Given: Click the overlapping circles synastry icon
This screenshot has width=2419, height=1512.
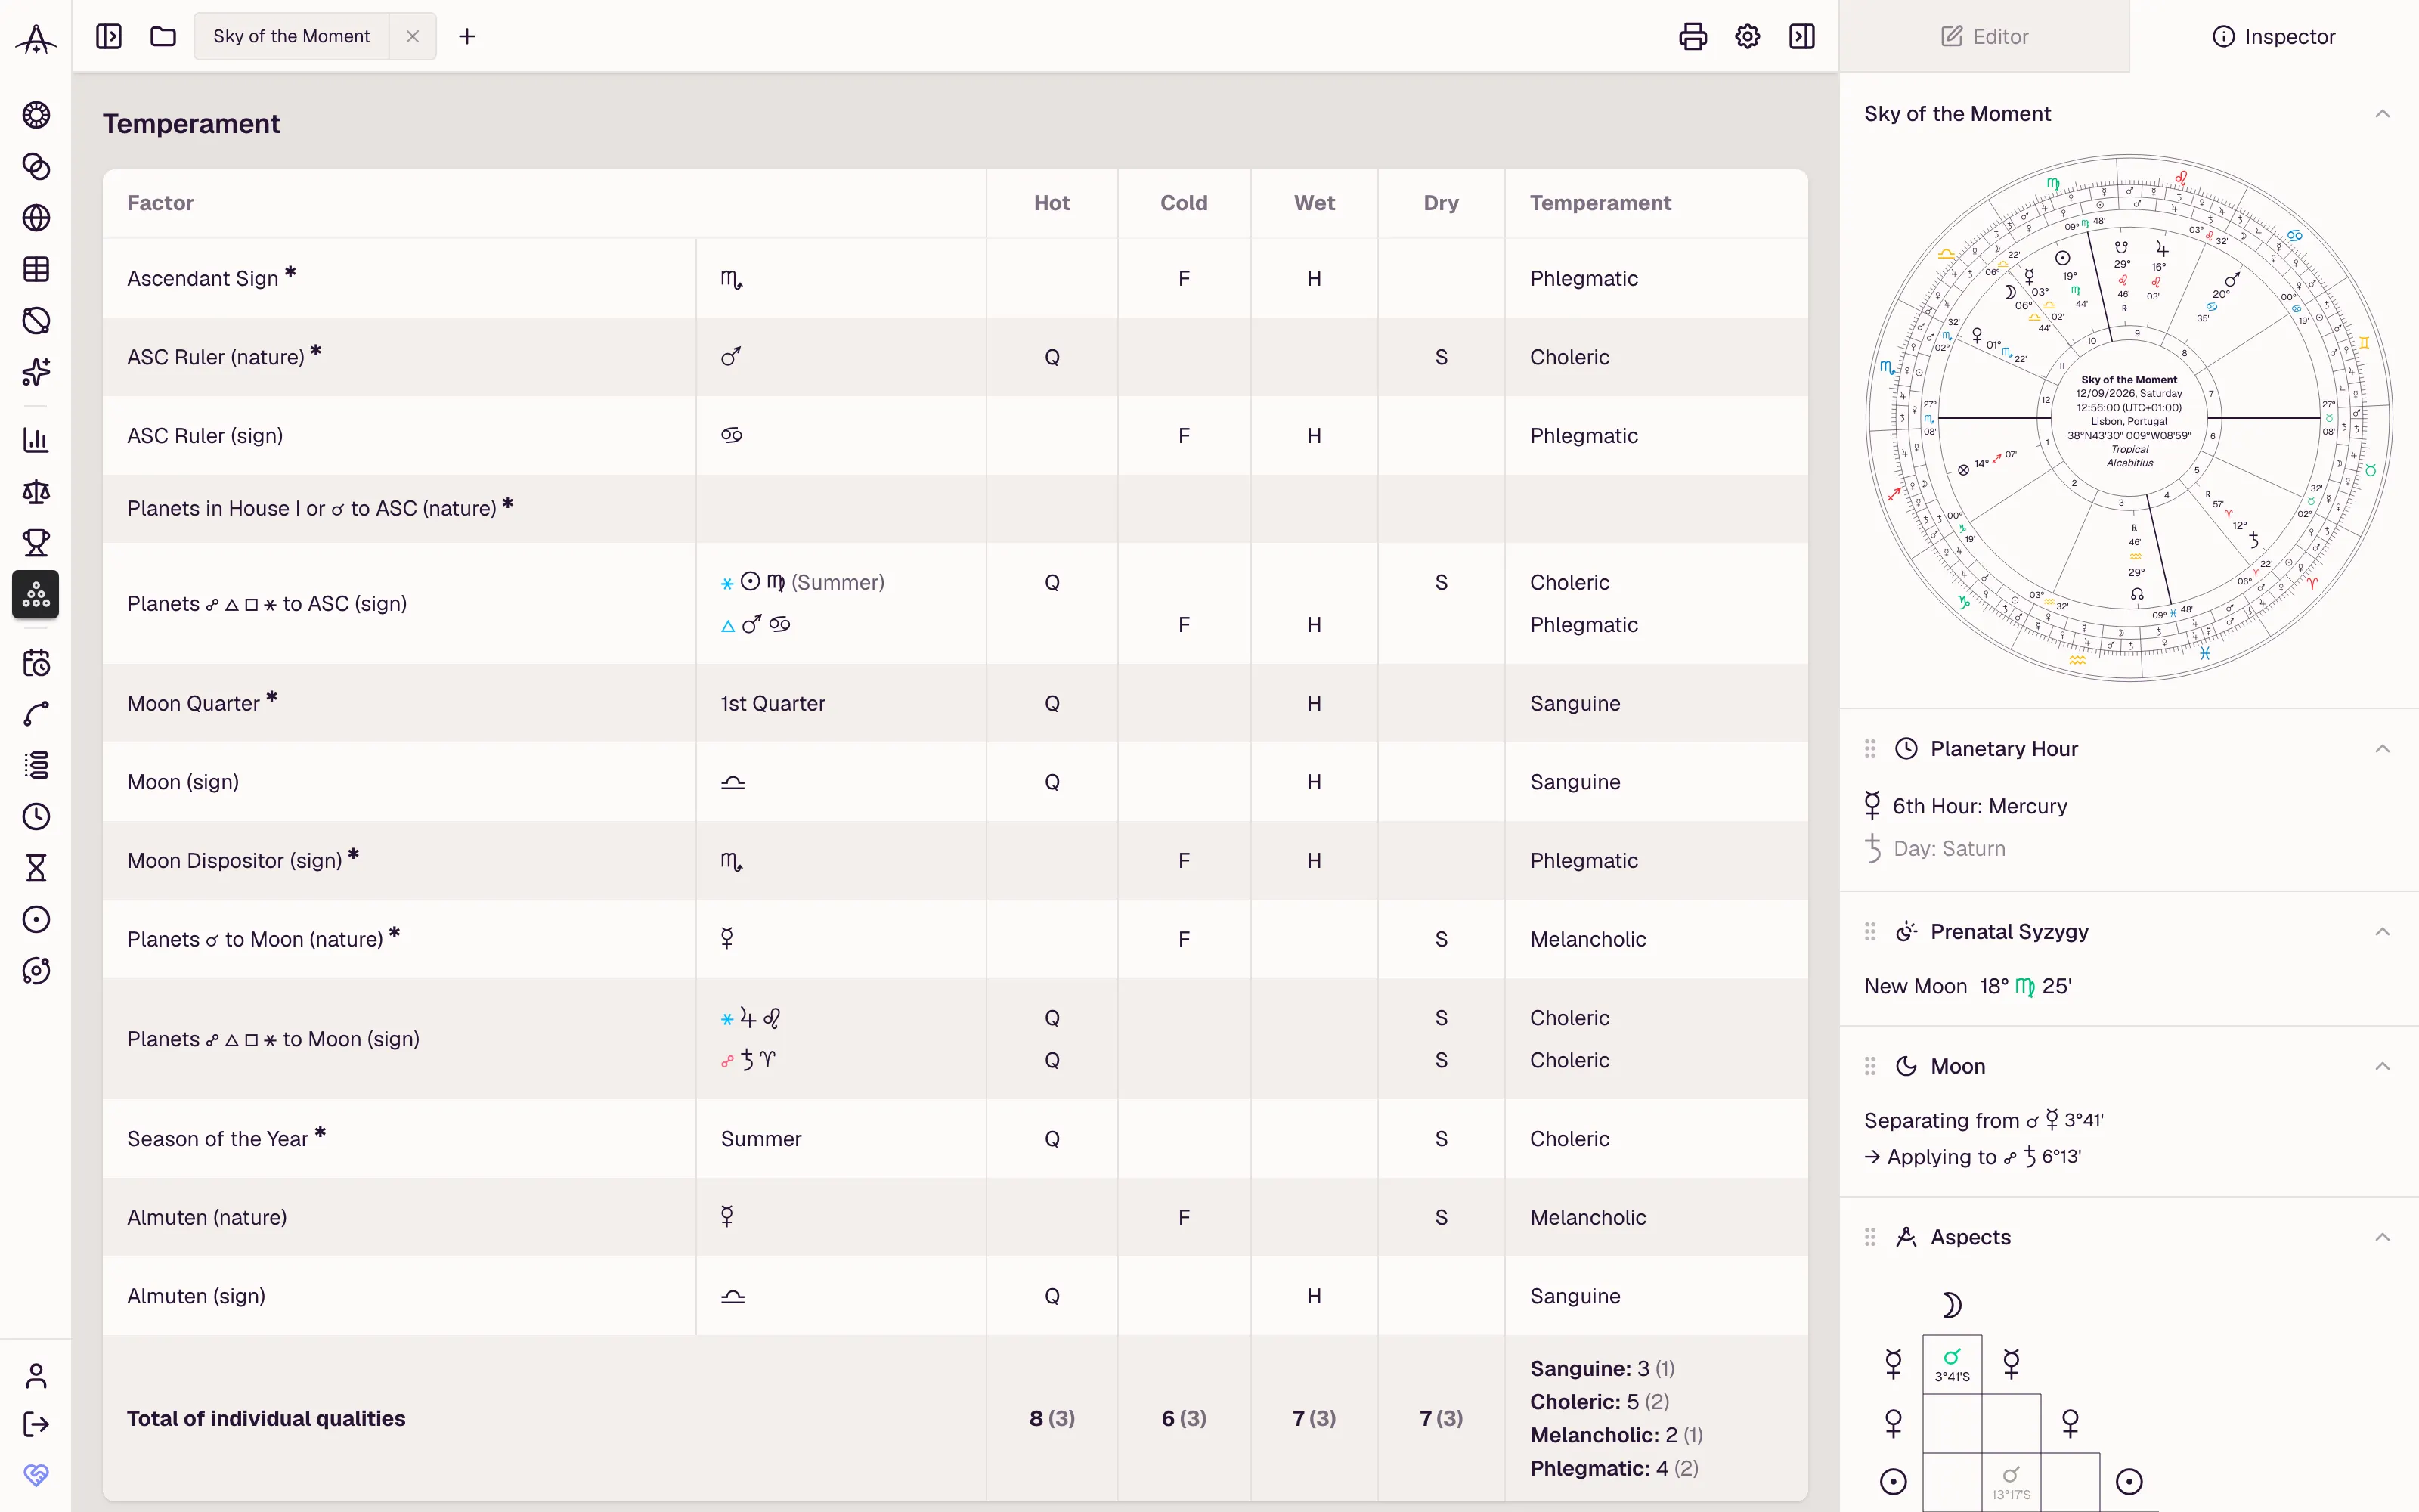Looking at the screenshot, I should 36,167.
